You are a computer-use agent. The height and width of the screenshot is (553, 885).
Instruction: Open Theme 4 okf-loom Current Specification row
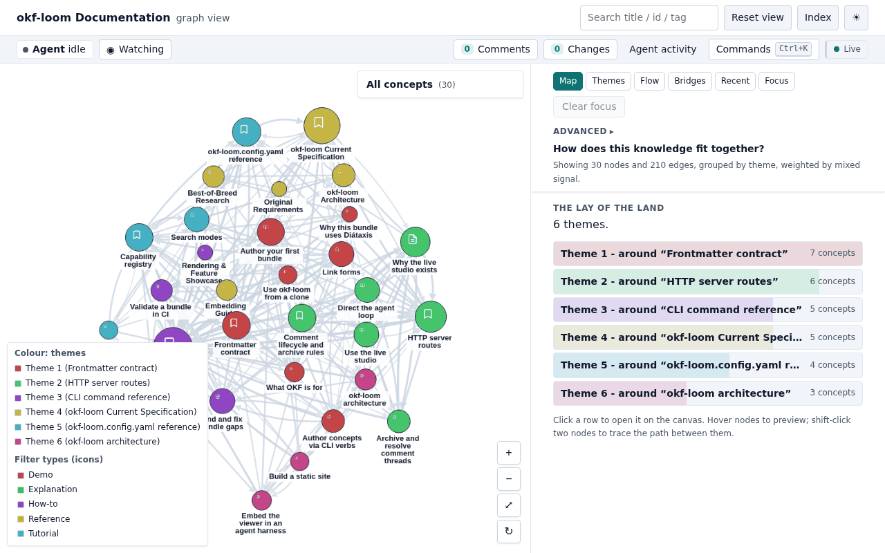[x=708, y=337]
